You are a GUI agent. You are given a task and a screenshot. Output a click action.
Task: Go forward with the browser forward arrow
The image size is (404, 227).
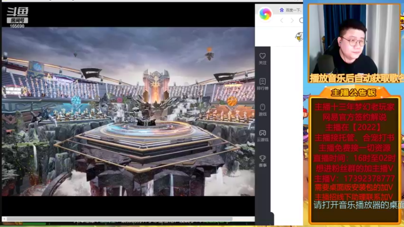pos(292,21)
